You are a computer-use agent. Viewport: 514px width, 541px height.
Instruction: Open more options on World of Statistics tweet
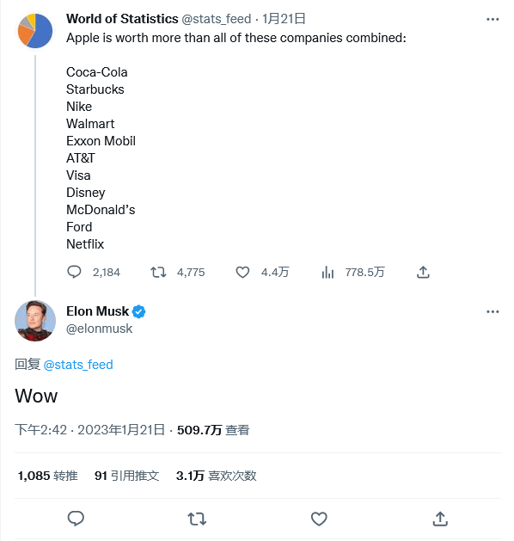coord(493,19)
